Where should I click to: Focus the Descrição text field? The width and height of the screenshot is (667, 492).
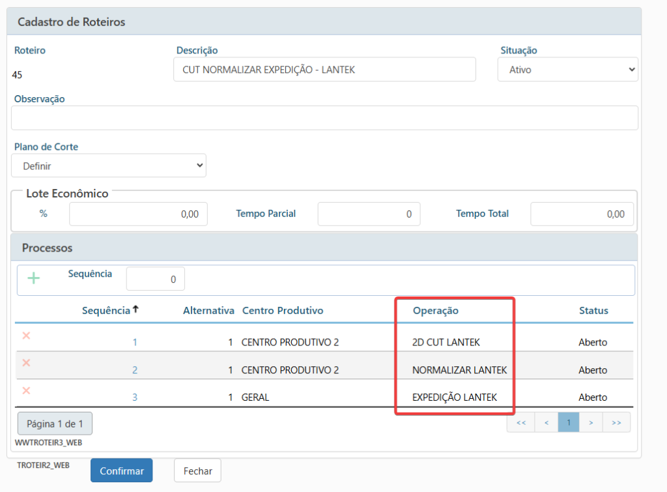click(324, 70)
